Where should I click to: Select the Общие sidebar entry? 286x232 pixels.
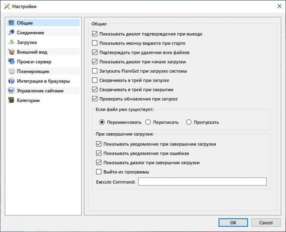[43, 23]
